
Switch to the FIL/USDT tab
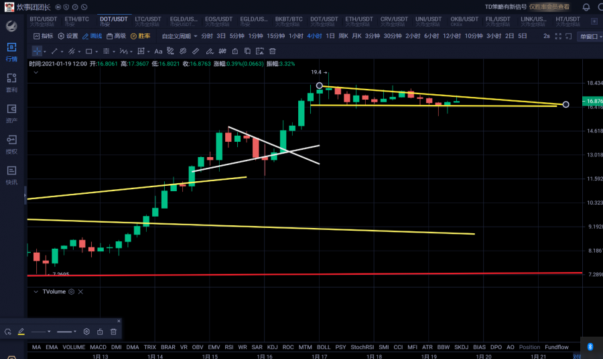coord(498,21)
